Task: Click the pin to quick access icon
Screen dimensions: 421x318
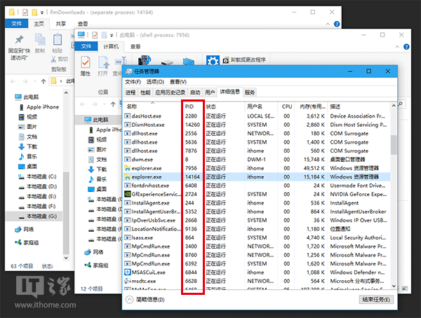Action: (19, 40)
